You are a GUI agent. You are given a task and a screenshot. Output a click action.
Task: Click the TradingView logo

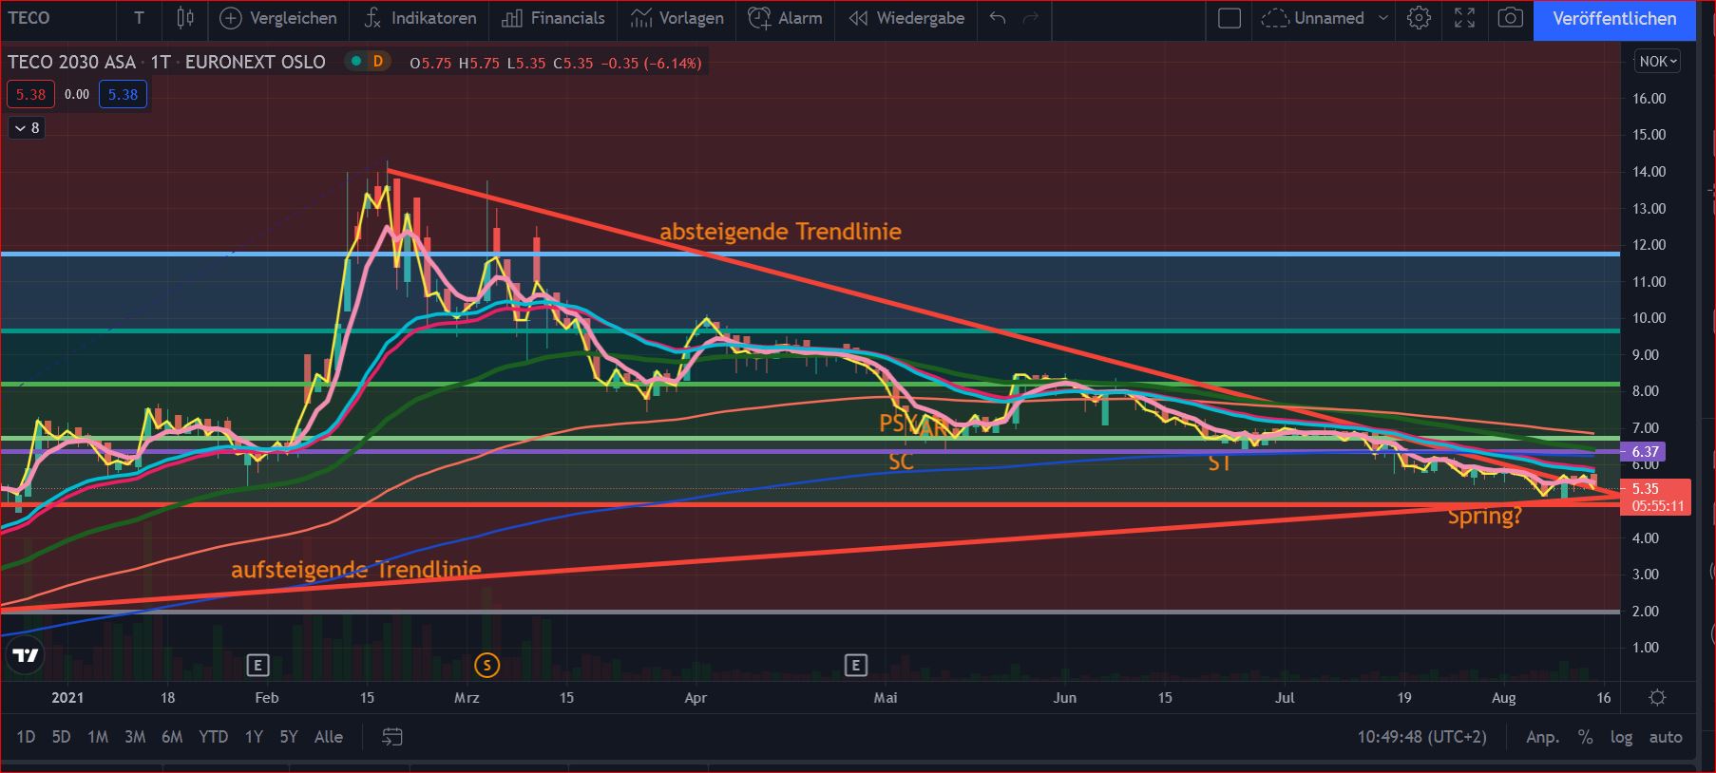[x=26, y=655]
